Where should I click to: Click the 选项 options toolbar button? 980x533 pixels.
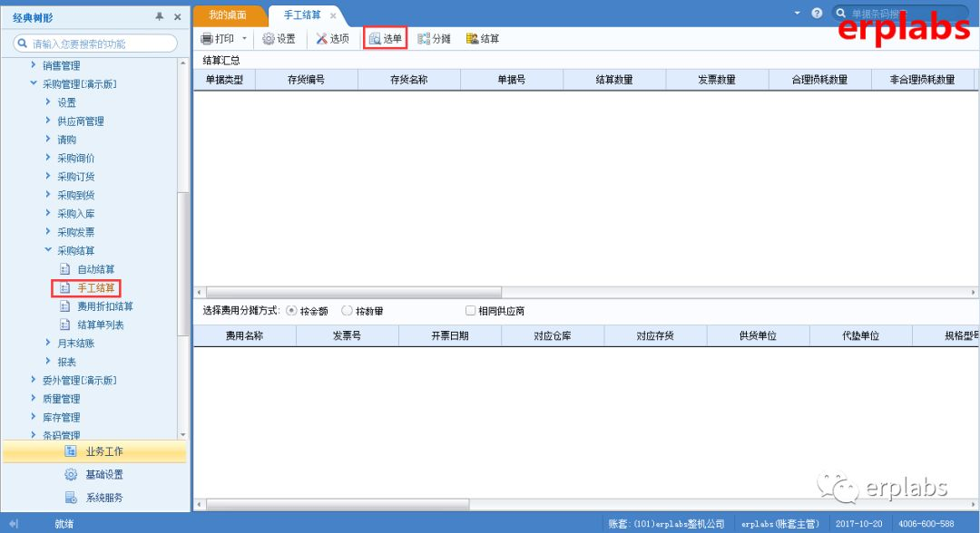point(332,39)
